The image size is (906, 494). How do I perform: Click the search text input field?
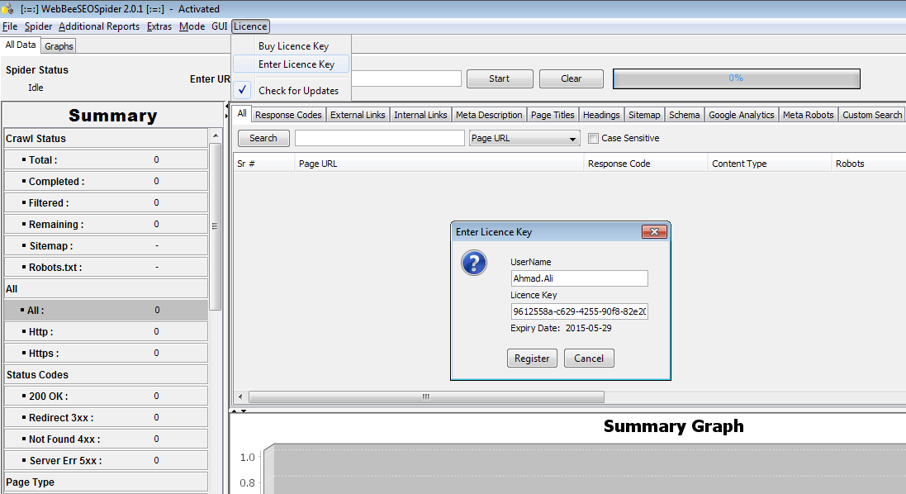(x=380, y=138)
